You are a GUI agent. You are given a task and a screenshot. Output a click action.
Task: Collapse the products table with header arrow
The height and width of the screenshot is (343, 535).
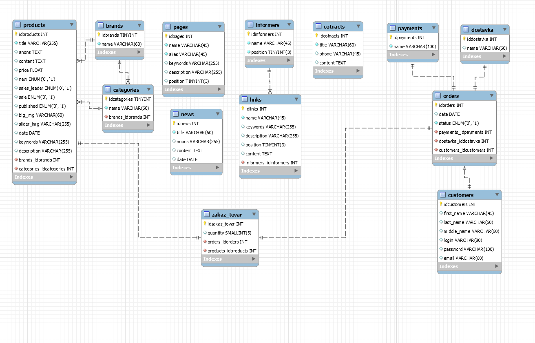tap(72, 25)
